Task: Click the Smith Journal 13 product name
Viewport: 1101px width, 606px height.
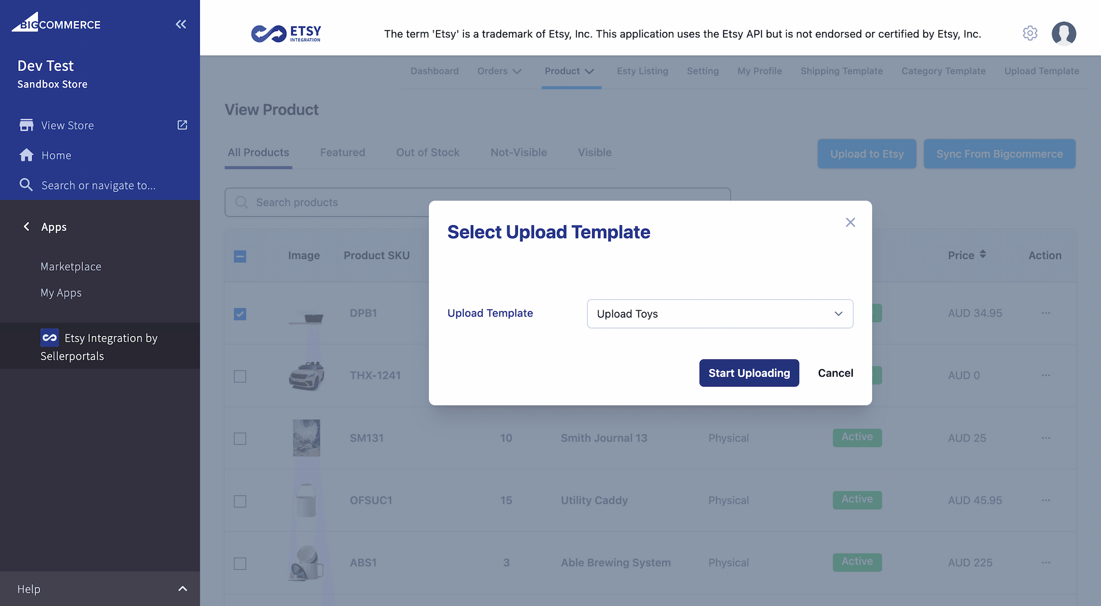Action: pyautogui.click(x=604, y=438)
